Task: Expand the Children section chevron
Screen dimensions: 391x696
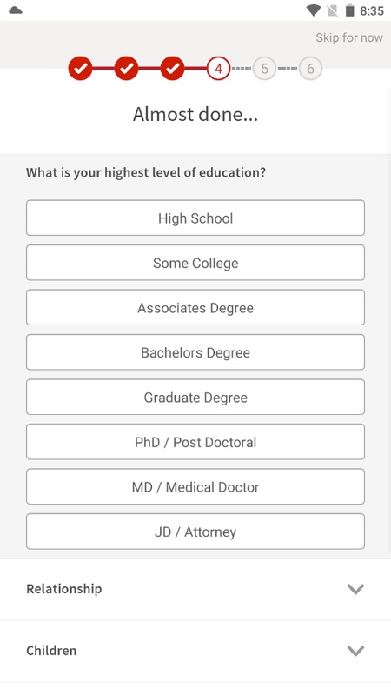Action: tap(355, 651)
